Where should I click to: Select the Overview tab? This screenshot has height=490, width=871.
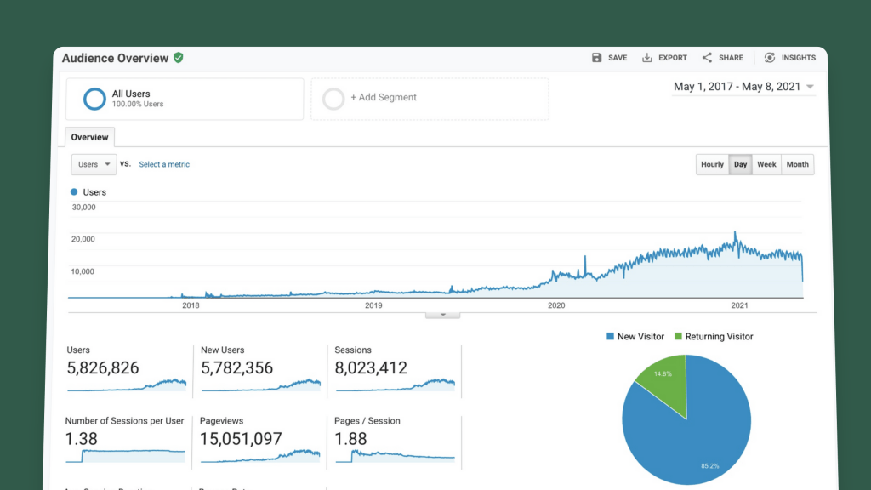click(89, 137)
